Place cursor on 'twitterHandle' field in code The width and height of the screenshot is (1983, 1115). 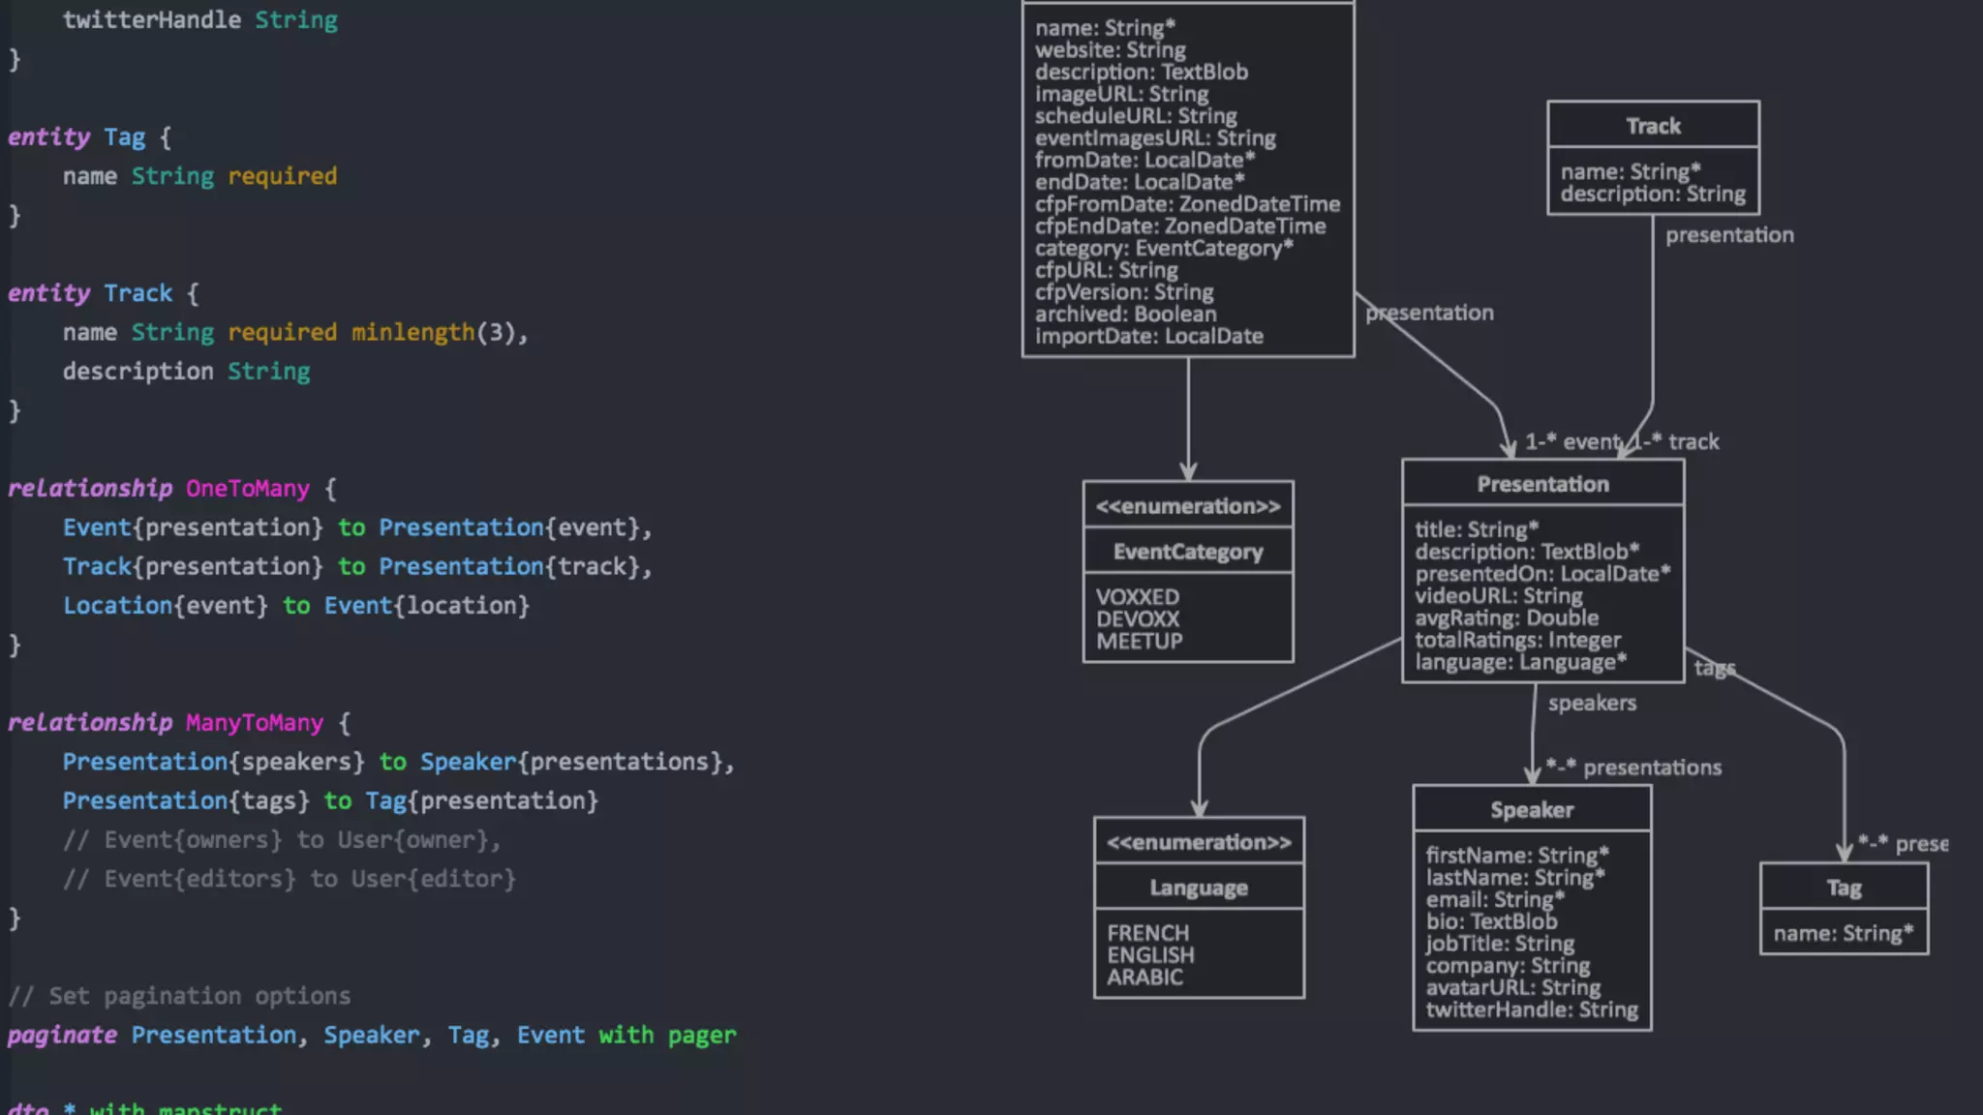[x=152, y=20]
